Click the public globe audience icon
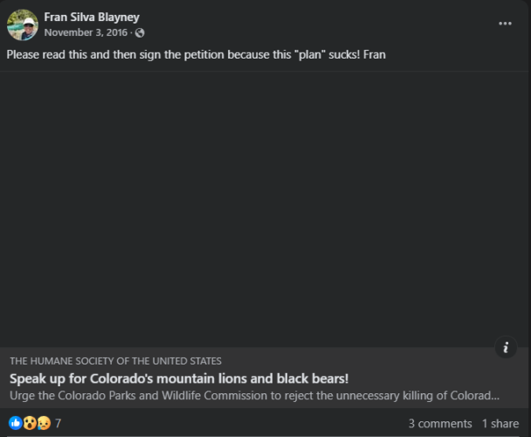531x437 pixels. tap(140, 33)
